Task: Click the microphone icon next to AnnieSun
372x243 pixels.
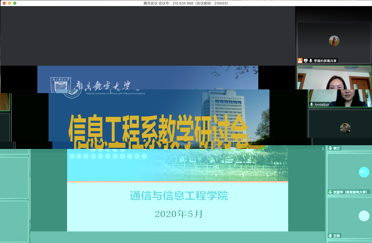Action: click(x=311, y=104)
